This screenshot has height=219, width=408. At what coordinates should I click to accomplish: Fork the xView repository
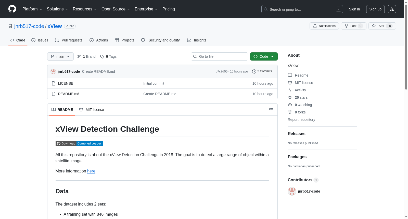point(354,26)
